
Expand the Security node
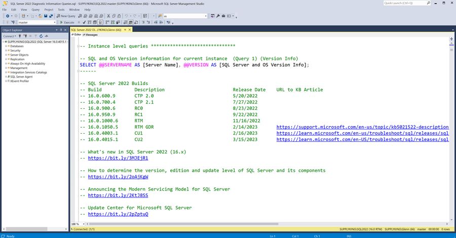[x=6, y=50]
